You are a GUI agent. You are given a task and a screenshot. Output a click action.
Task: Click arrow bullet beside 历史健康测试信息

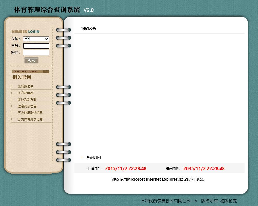(x=12, y=113)
